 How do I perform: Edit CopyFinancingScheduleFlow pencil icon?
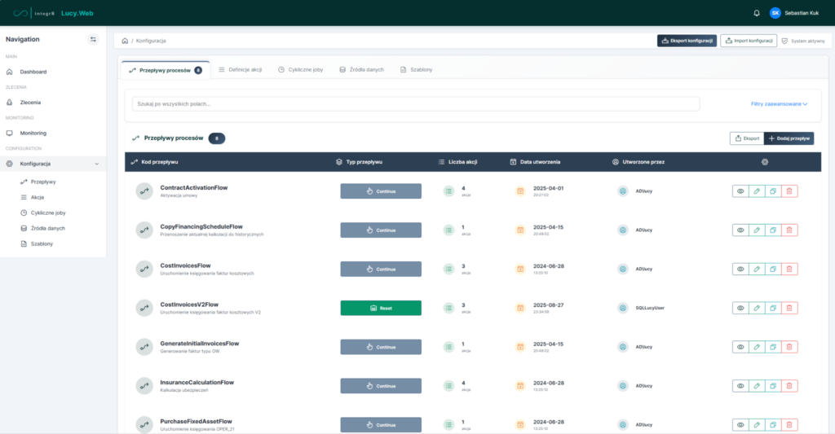click(x=757, y=230)
